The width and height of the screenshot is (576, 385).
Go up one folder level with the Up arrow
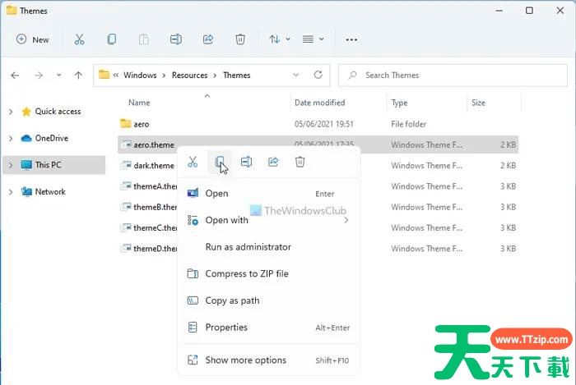(x=78, y=76)
